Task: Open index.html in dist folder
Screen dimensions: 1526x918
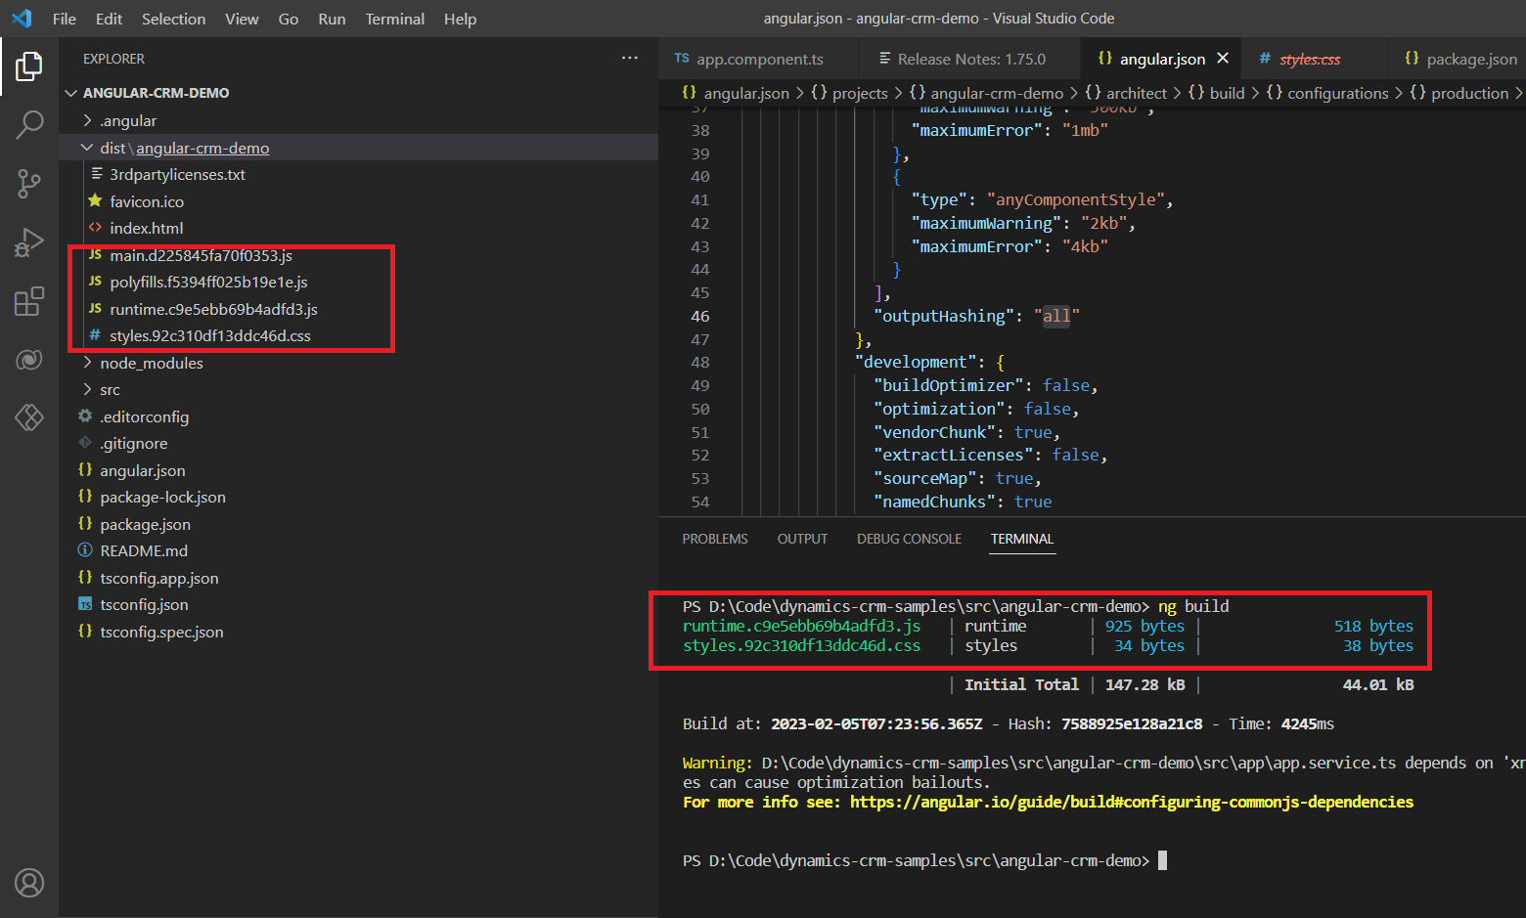Action: point(146,228)
